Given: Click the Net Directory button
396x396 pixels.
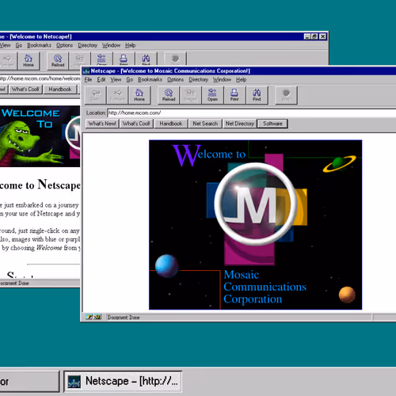Looking at the screenshot, I should (240, 124).
